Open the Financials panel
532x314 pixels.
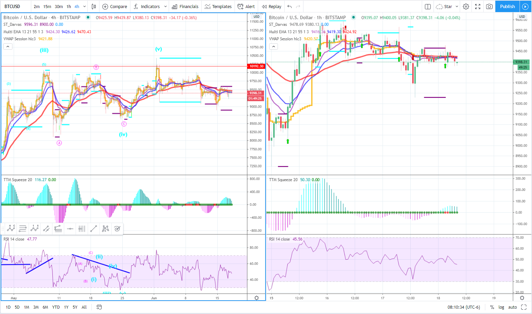pos(185,6)
